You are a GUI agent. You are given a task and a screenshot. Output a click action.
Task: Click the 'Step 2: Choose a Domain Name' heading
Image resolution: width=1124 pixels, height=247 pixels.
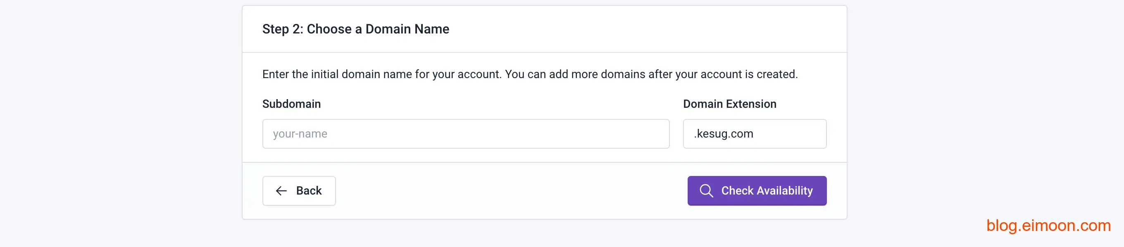point(355,29)
